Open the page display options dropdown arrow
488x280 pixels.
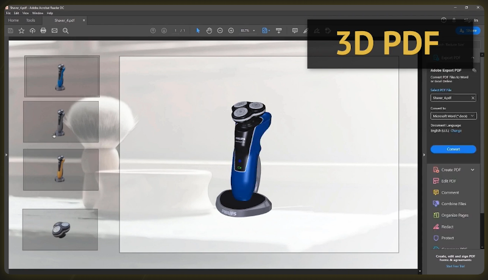pyautogui.click(x=269, y=30)
